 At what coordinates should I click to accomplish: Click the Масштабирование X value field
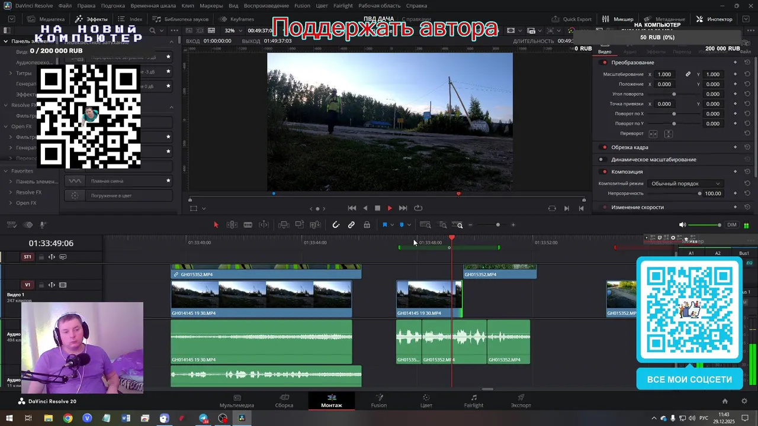click(664, 75)
